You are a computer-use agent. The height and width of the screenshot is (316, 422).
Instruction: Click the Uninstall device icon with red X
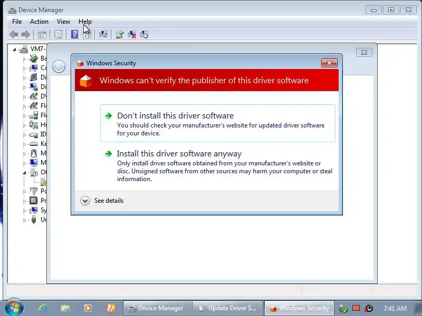132,34
